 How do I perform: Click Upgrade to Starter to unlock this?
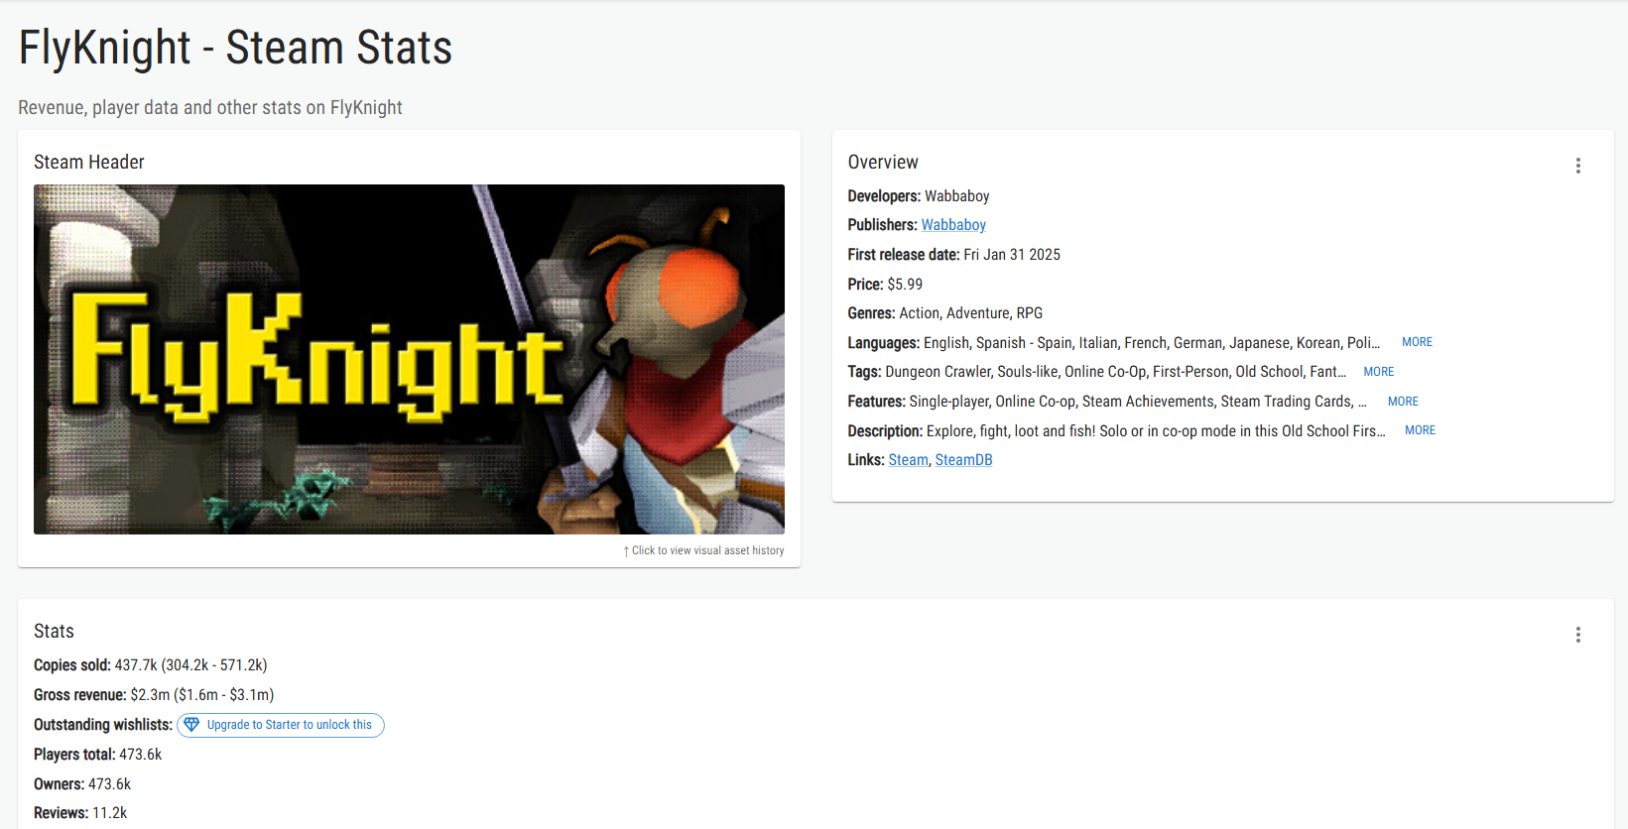[x=281, y=725]
